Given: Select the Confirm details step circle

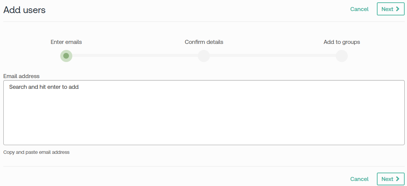Looking at the screenshot, I should coord(204,56).
